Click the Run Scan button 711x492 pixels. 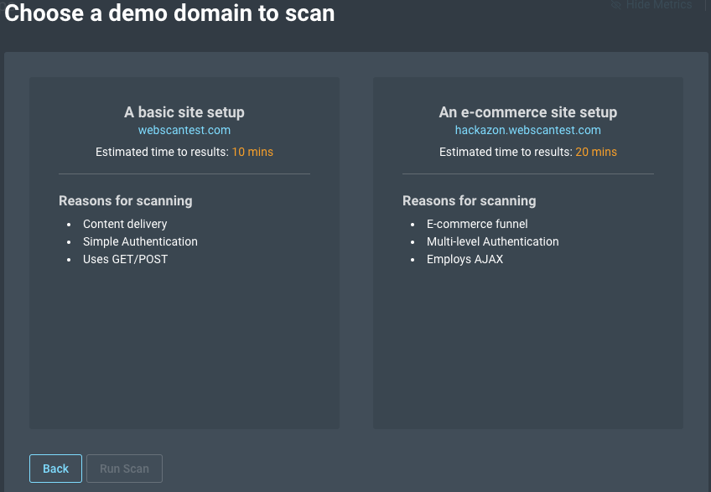point(124,469)
